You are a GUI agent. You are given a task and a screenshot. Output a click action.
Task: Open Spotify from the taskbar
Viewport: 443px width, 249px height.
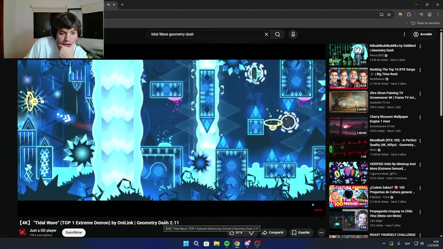pos(227,243)
